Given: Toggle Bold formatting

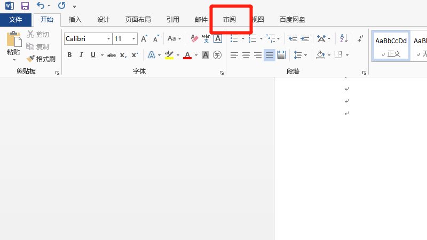Looking at the screenshot, I should pos(69,55).
